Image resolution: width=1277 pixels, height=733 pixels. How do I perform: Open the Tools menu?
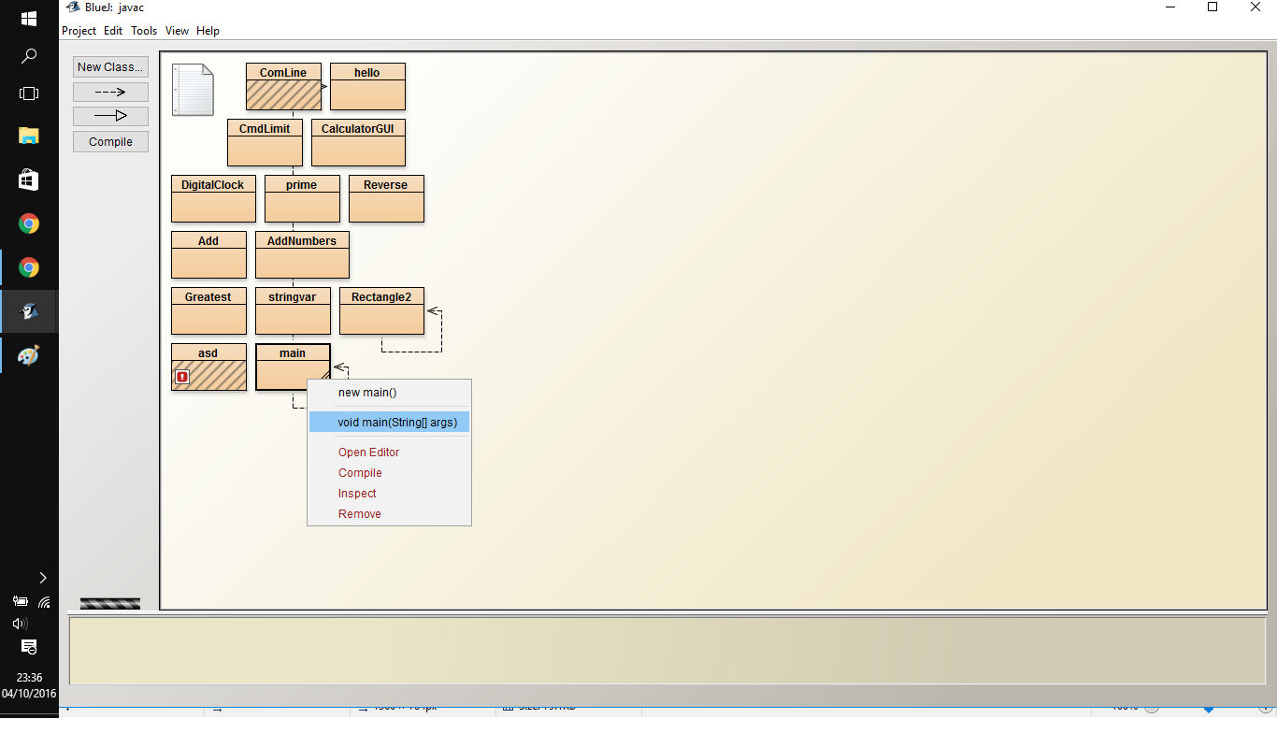143,30
